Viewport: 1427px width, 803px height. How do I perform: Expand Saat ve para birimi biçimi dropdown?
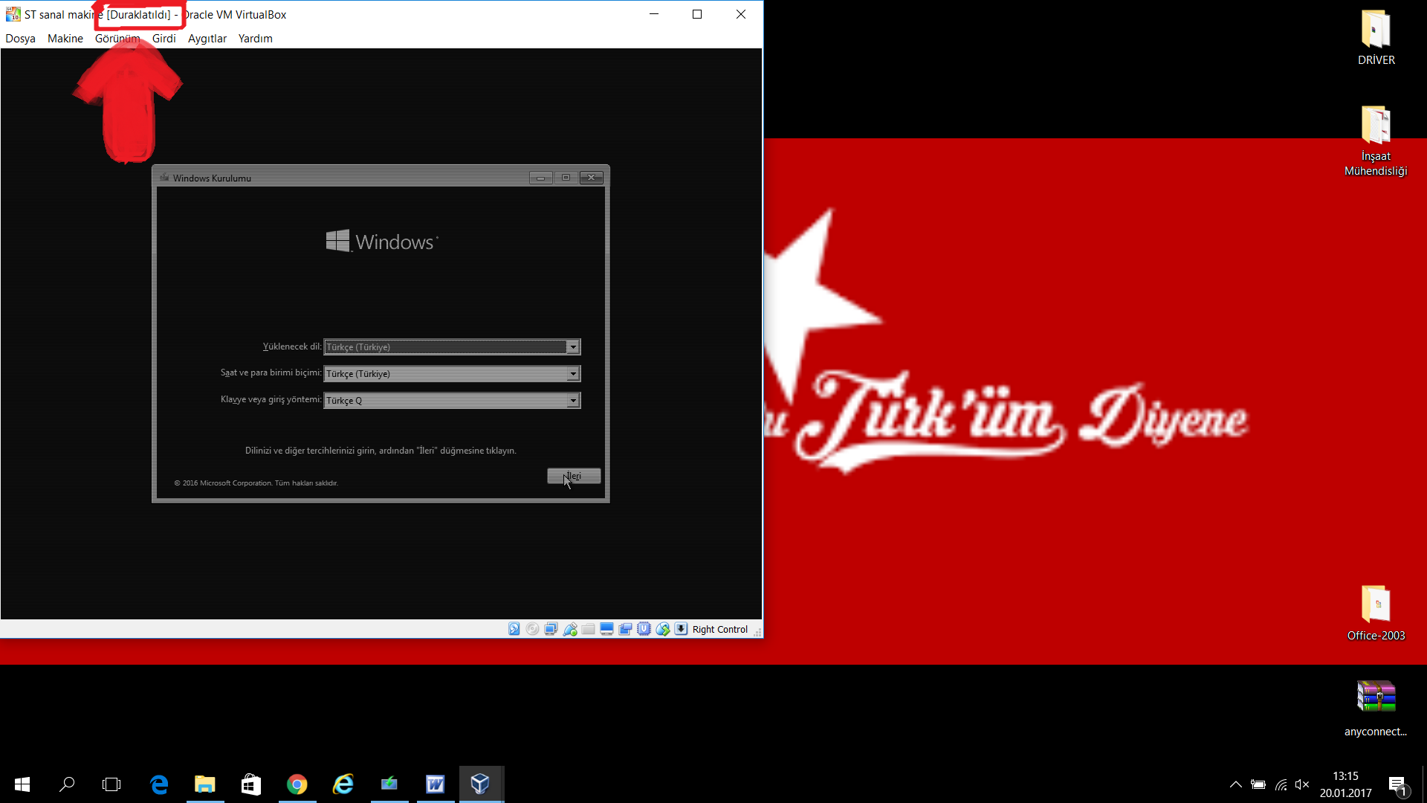click(572, 374)
